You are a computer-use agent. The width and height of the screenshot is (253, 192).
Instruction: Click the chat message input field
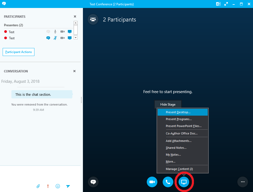[40, 174]
